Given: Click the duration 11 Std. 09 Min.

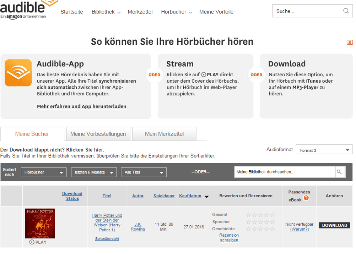Looking at the screenshot, I should (164, 227).
